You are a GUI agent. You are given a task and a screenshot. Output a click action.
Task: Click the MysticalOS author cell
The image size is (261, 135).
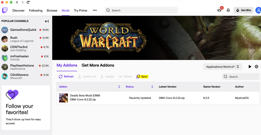tap(242, 98)
